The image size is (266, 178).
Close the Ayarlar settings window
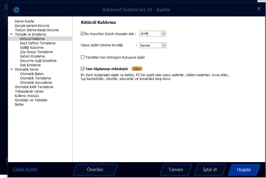(259, 8)
